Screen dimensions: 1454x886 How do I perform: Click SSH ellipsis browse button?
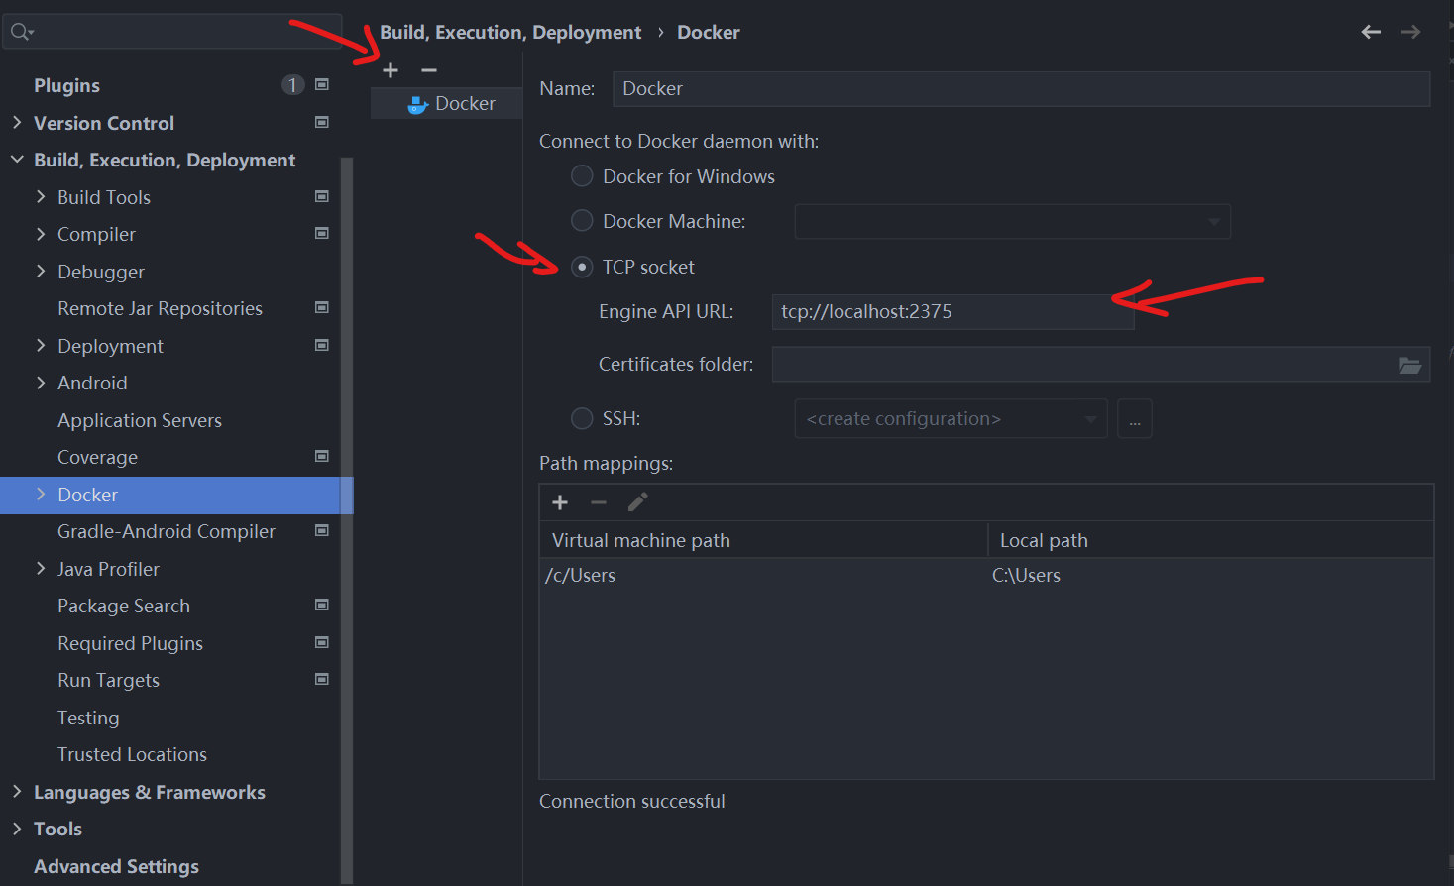coord(1135,419)
